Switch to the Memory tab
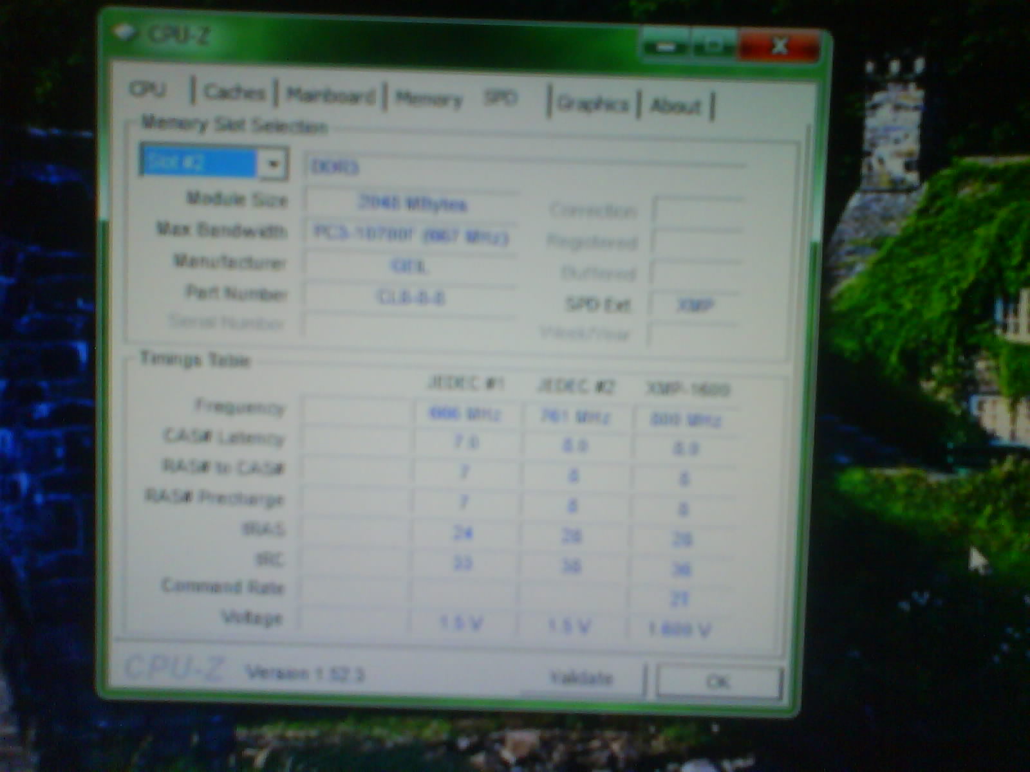The width and height of the screenshot is (1030, 772). (x=429, y=99)
